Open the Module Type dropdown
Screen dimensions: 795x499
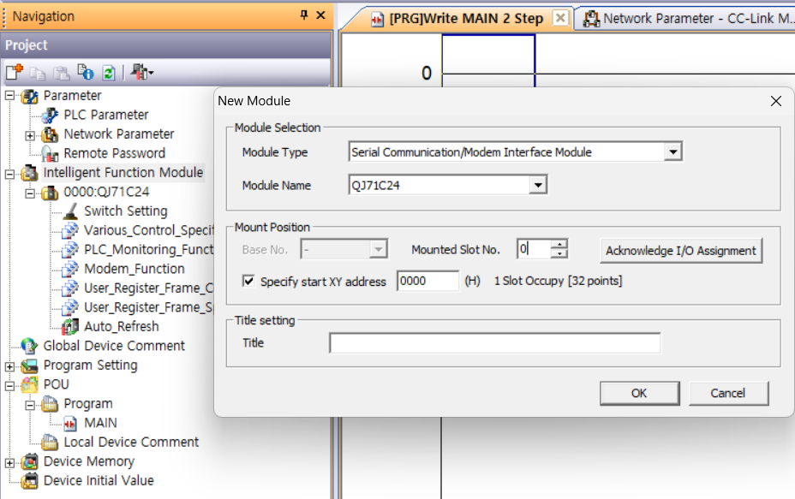(673, 152)
